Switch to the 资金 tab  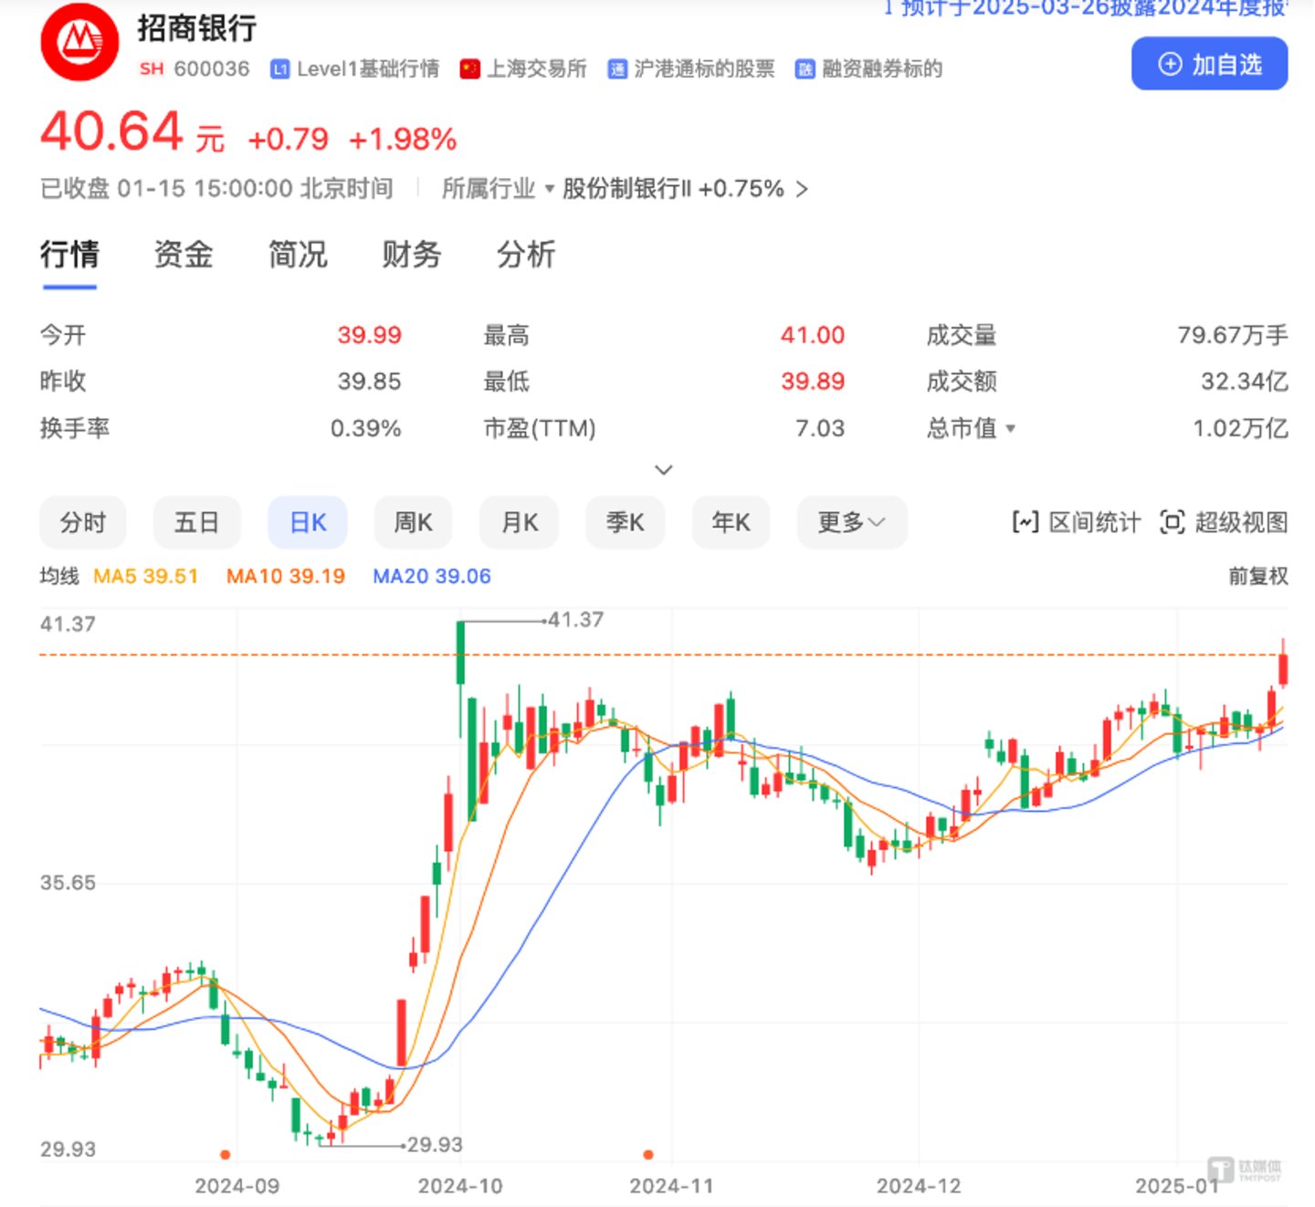coord(183,255)
